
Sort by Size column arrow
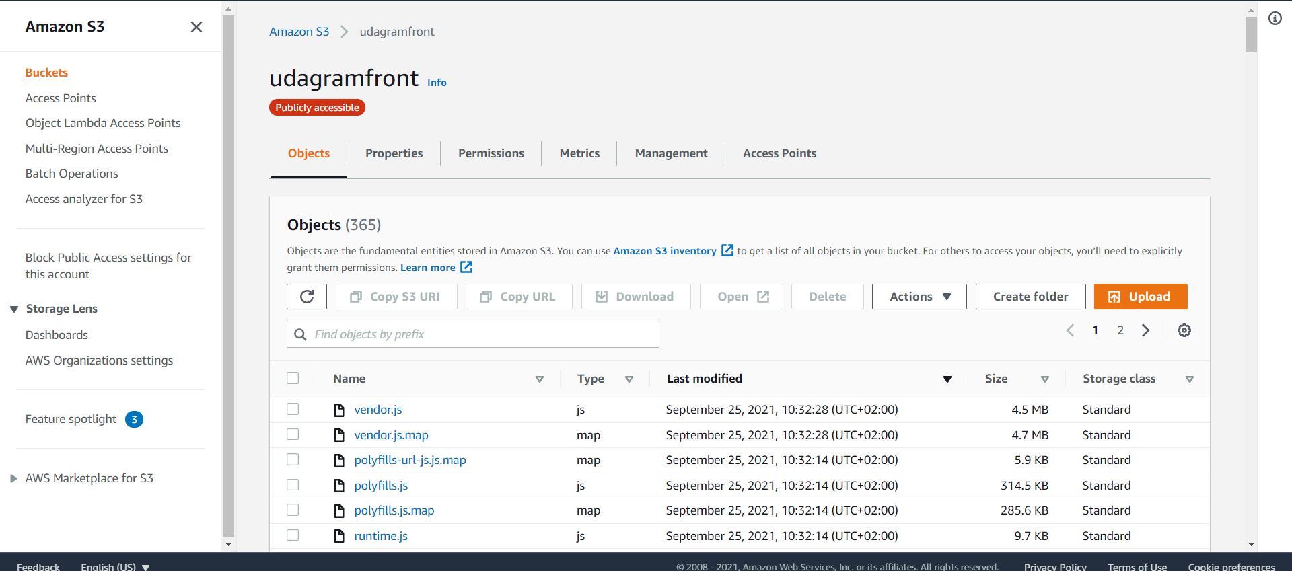[1045, 379]
